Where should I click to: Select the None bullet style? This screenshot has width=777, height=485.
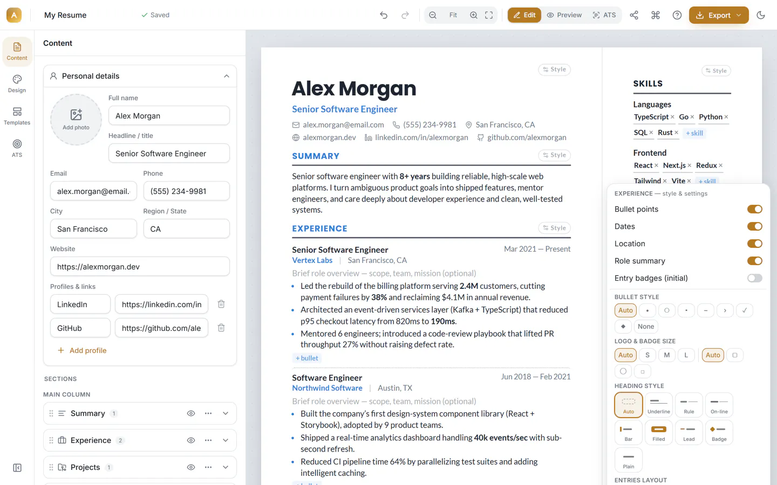pos(646,327)
